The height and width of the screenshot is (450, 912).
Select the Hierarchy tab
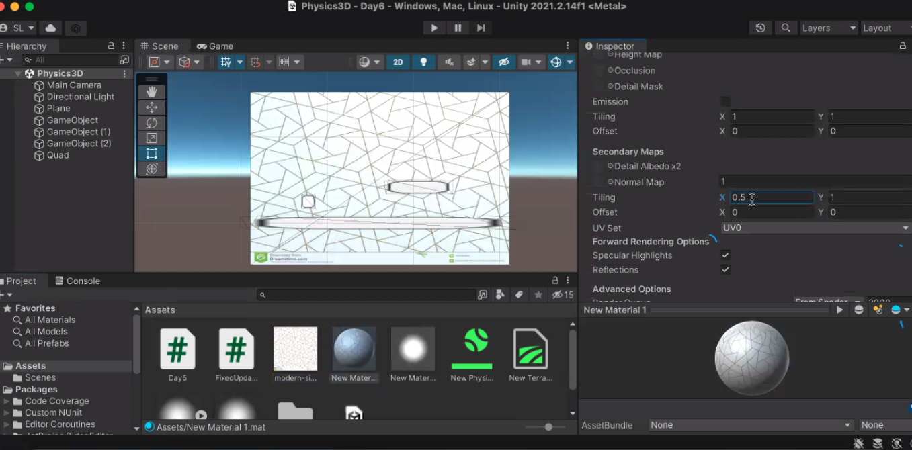click(26, 46)
